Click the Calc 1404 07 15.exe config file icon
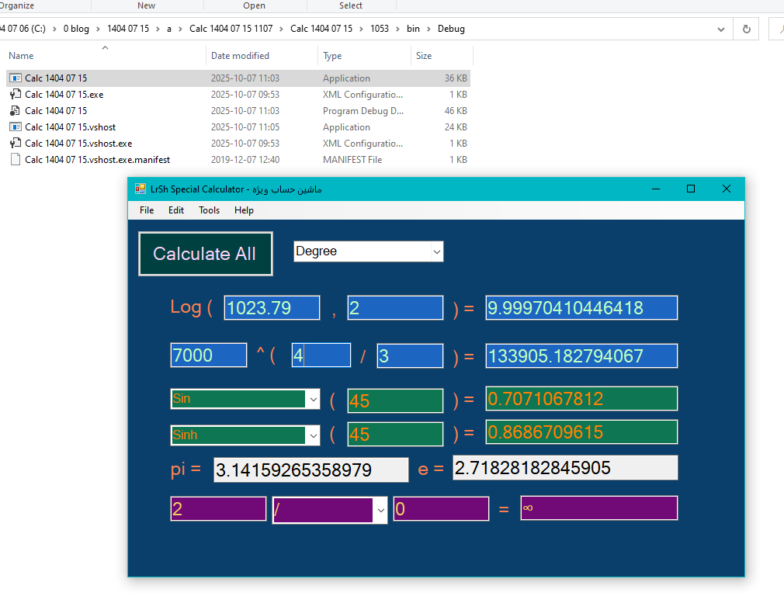This screenshot has height=603, width=784. (x=15, y=95)
